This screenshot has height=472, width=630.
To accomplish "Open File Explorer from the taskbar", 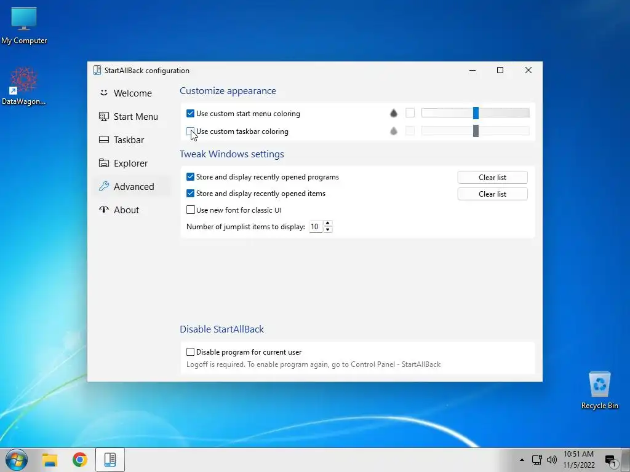I will tap(50, 460).
